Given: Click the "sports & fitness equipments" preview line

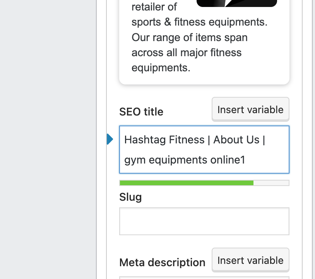Looking at the screenshot, I should tap(199, 22).
